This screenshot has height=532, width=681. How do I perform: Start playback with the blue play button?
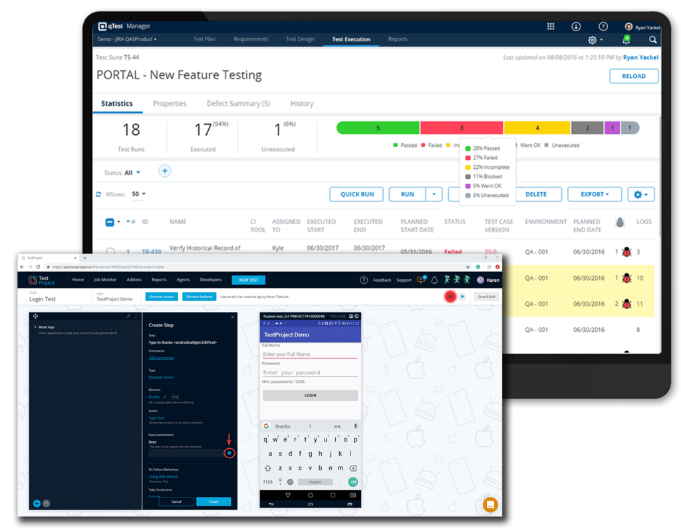tap(463, 297)
